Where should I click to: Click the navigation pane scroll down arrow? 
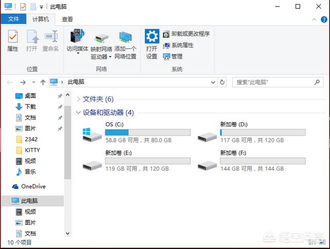coord(68,234)
